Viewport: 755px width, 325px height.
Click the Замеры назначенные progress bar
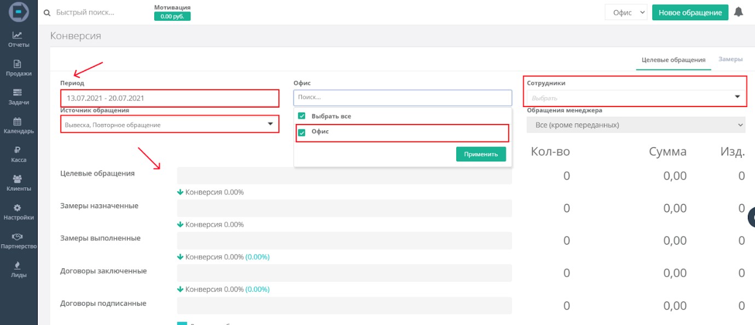click(345, 208)
